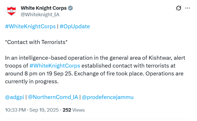Visit the @NorthernComd_IA mention
This screenshot has height=121, width=197.
(53, 97)
